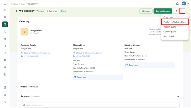The width and height of the screenshot is (191, 108).
Task: Click the WC_0000009 order title
Action: tap(27, 11)
